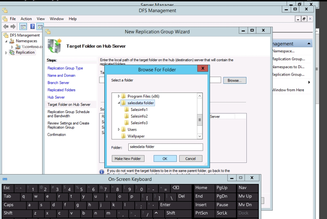The width and height of the screenshot is (327, 219).
Task: Click the Show/Hide Console Tree icon
Action: [23, 26]
